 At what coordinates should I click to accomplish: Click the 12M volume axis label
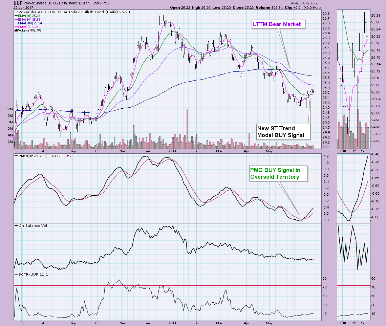coord(9,109)
